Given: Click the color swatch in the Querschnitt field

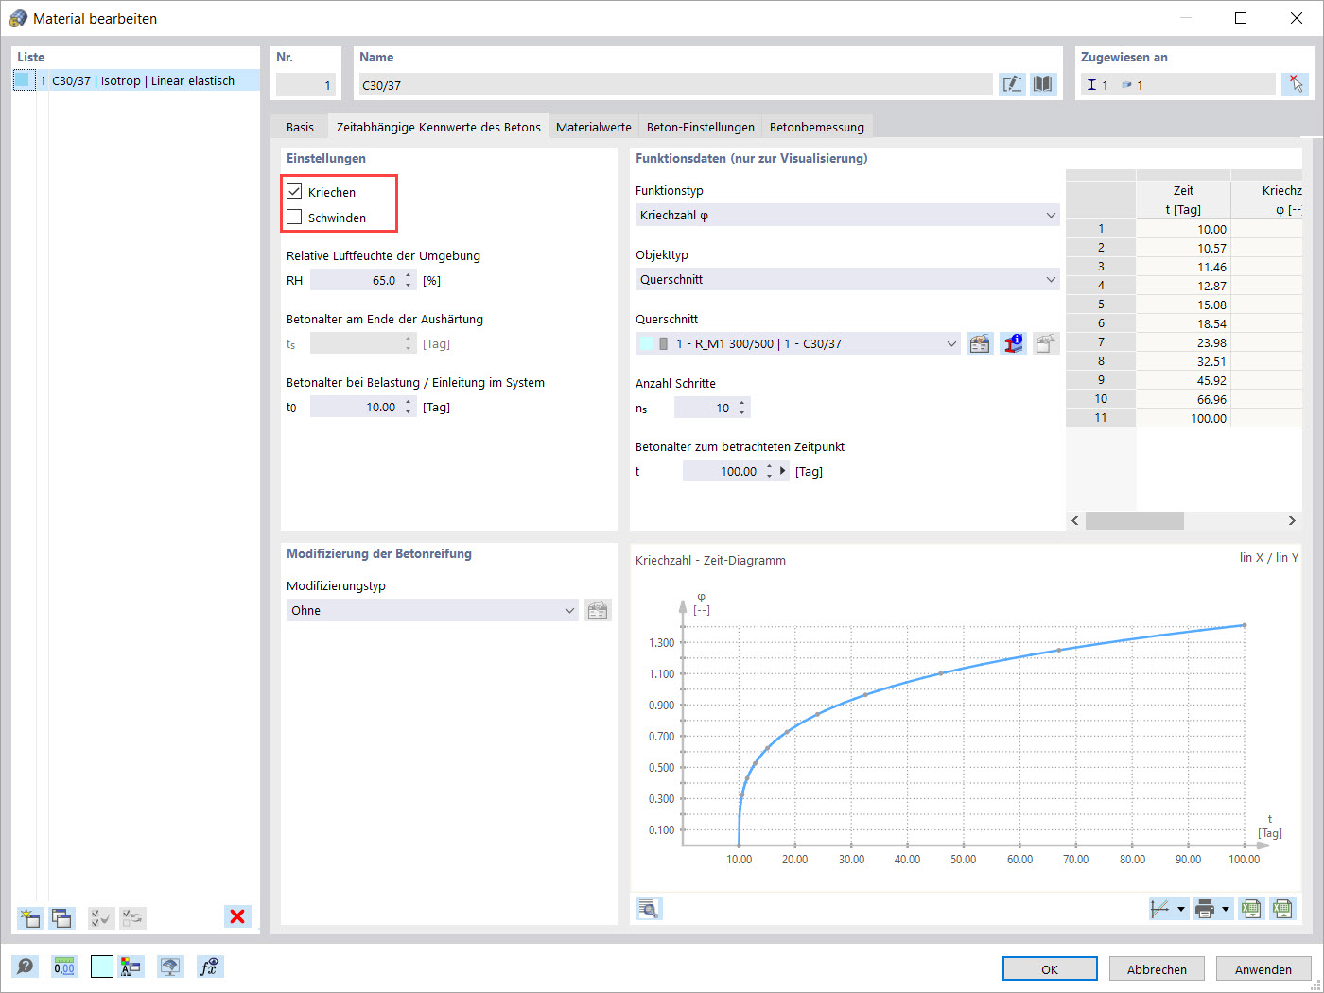Looking at the screenshot, I should coord(647,343).
